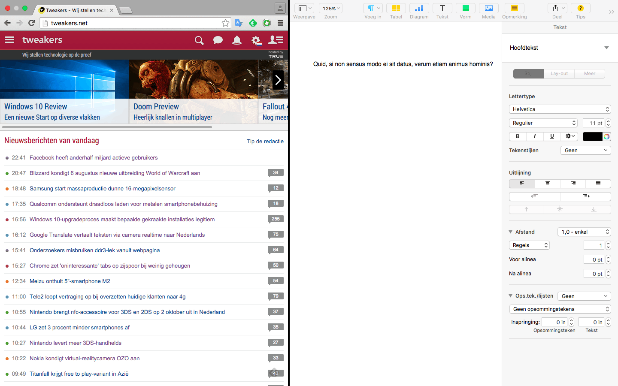
Task: Open the Windows 10 Review article
Action: [x=35, y=106]
